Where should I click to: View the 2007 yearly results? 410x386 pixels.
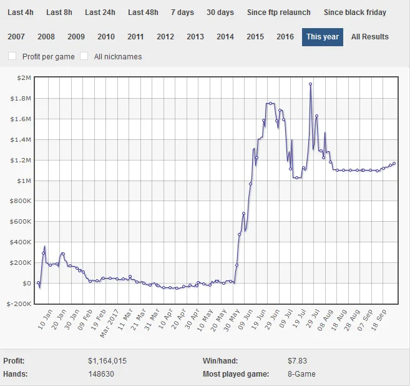coord(16,37)
